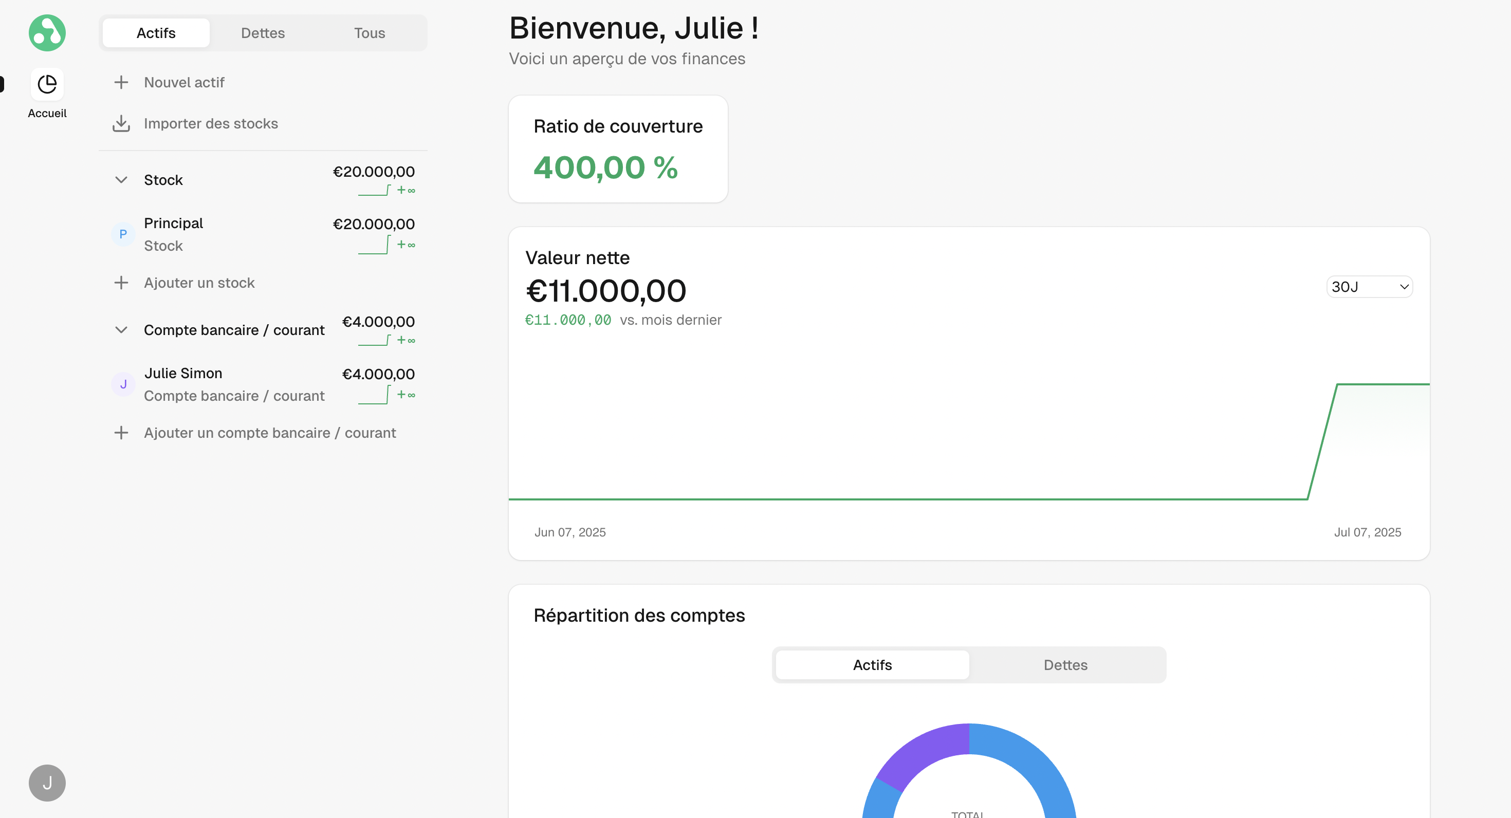Click Compte bancaire / courant group €4.000,00 total
Viewport: 1511px width, 818px height.
378,322
